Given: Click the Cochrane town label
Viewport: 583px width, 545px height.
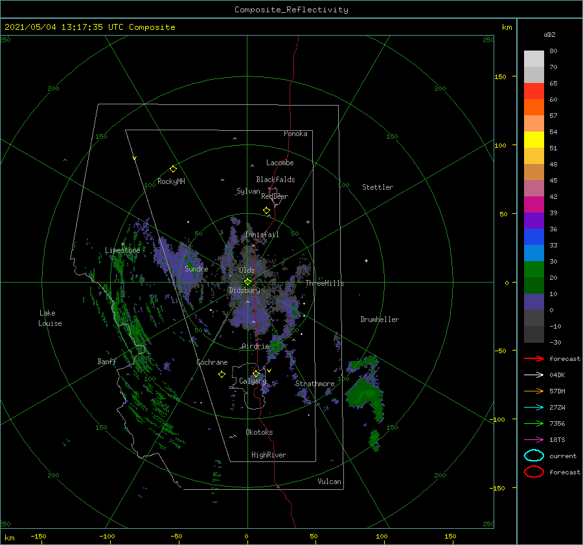Looking at the screenshot, I should [x=212, y=362].
